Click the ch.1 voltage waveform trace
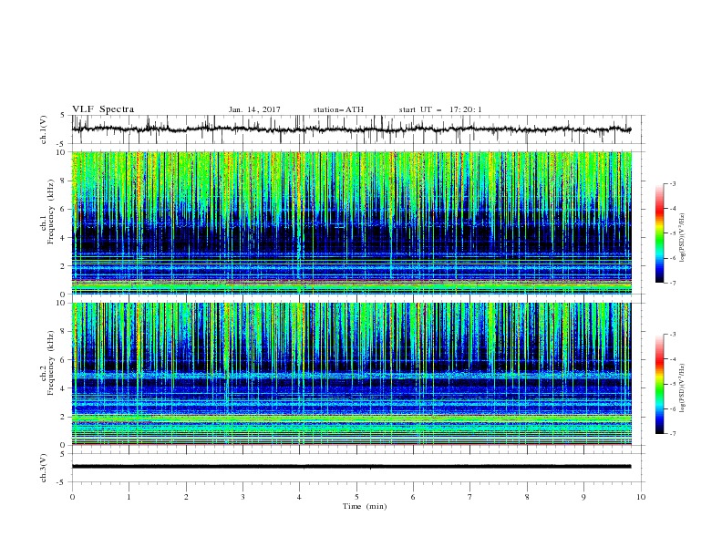This screenshot has height=558, width=722. (351, 129)
